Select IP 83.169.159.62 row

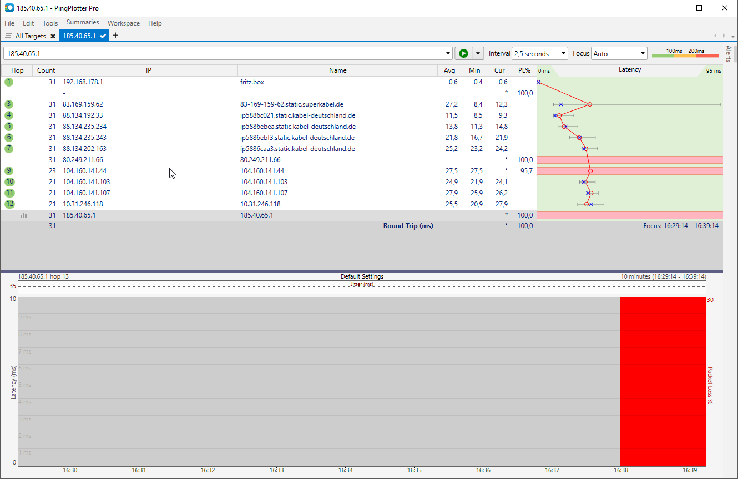[x=83, y=104]
